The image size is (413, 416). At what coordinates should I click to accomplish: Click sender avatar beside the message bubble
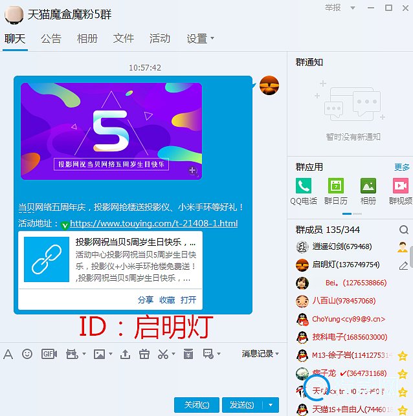pyautogui.click(x=269, y=85)
